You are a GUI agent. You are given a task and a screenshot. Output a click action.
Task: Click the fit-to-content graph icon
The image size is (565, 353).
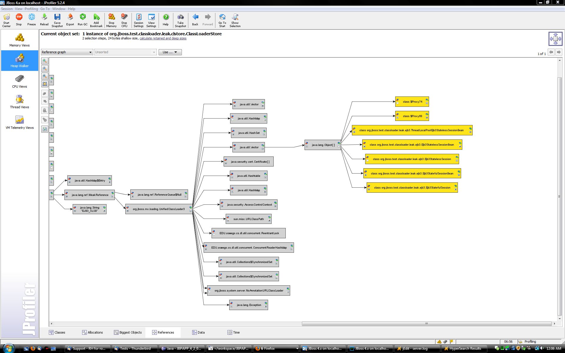coord(45,84)
